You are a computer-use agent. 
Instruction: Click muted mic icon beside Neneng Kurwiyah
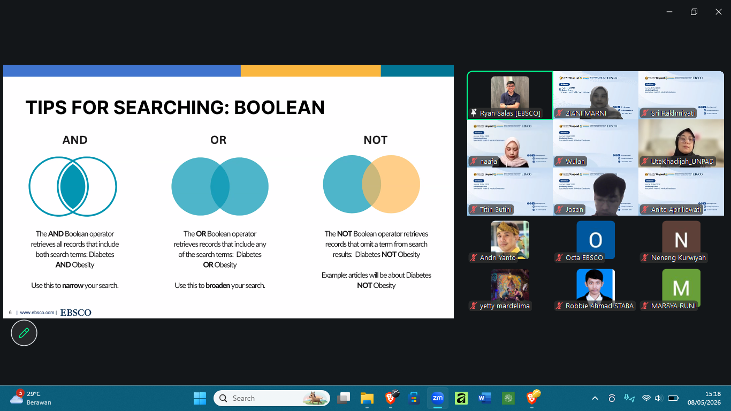coord(645,258)
